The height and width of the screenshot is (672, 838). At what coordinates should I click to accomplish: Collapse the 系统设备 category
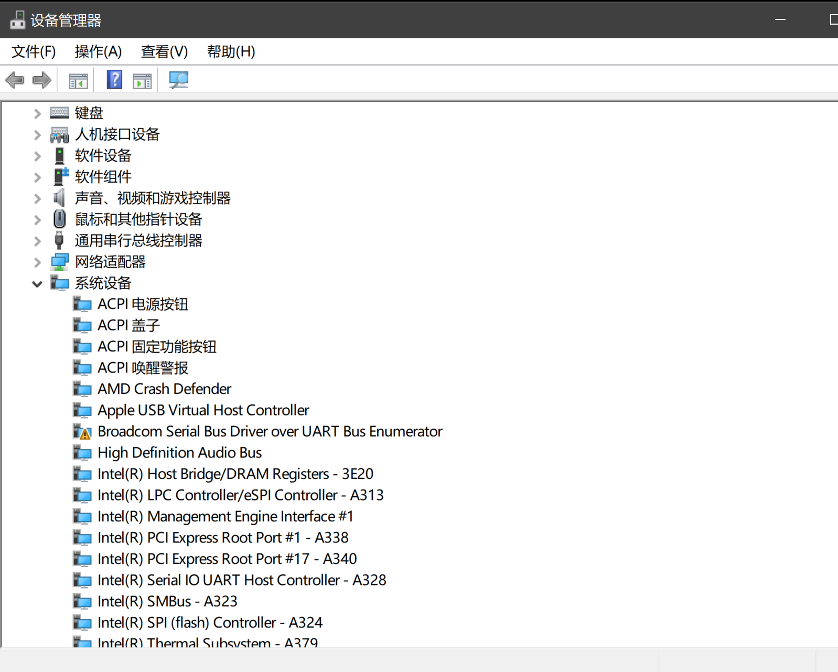tap(37, 284)
